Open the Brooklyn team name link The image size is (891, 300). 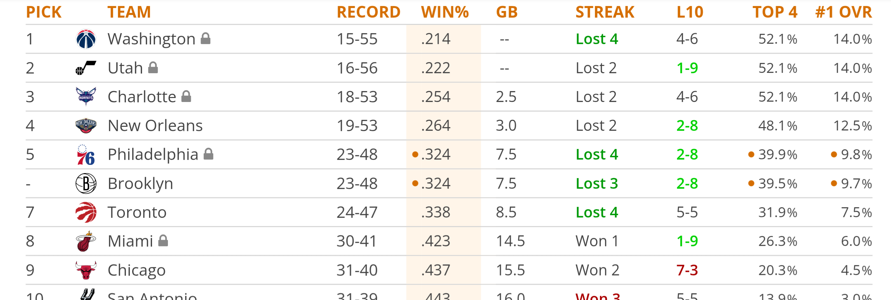click(x=140, y=183)
